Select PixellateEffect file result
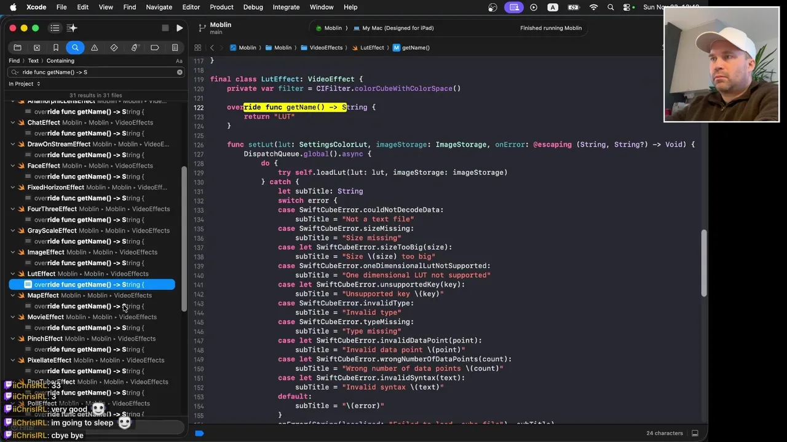 [x=92, y=360]
